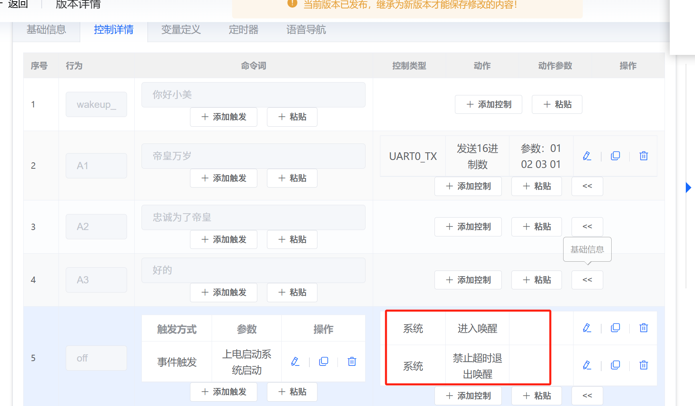Copy the UART0_TX control entry

pos(615,156)
